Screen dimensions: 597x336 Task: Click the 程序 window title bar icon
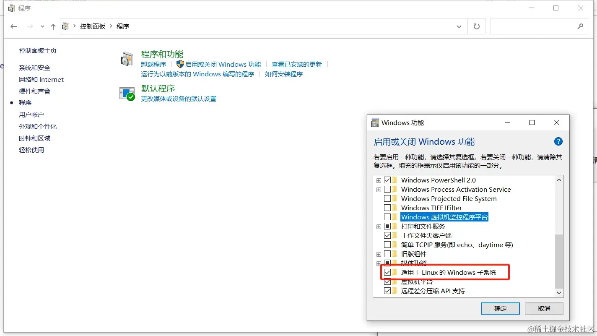click(11, 8)
